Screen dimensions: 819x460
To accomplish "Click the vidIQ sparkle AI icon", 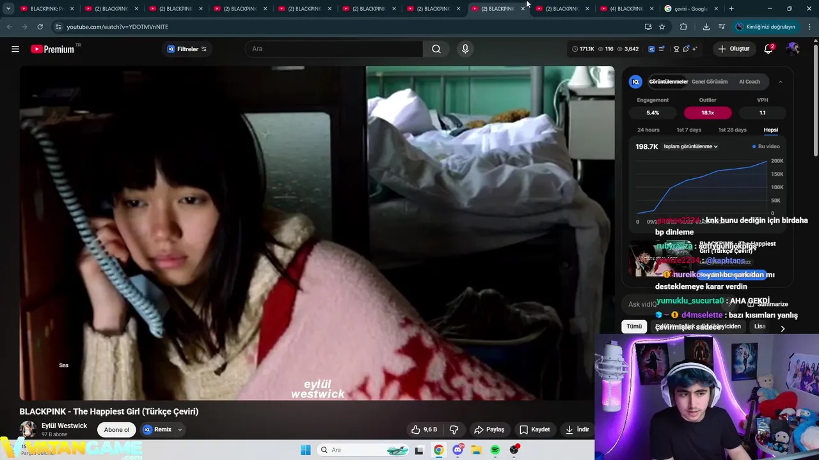I will [x=695, y=49].
